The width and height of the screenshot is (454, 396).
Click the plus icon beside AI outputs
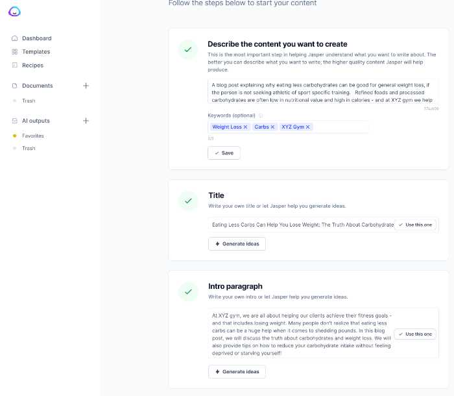[x=86, y=121]
